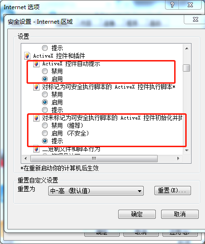205x244 pixels.
Task: Click the help question mark in Internet 选项 title bar
Action: (172, 5)
